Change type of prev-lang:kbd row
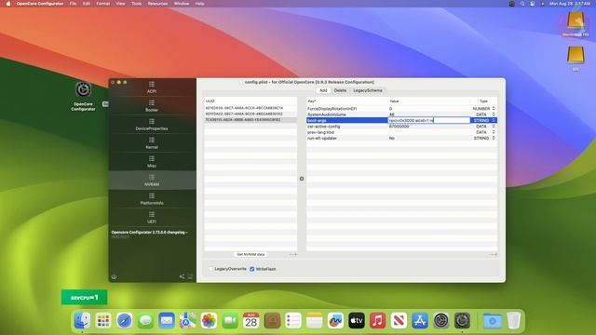The image size is (596, 335). tap(494, 132)
